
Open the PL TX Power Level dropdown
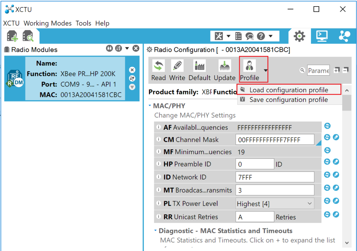[x=275, y=204]
